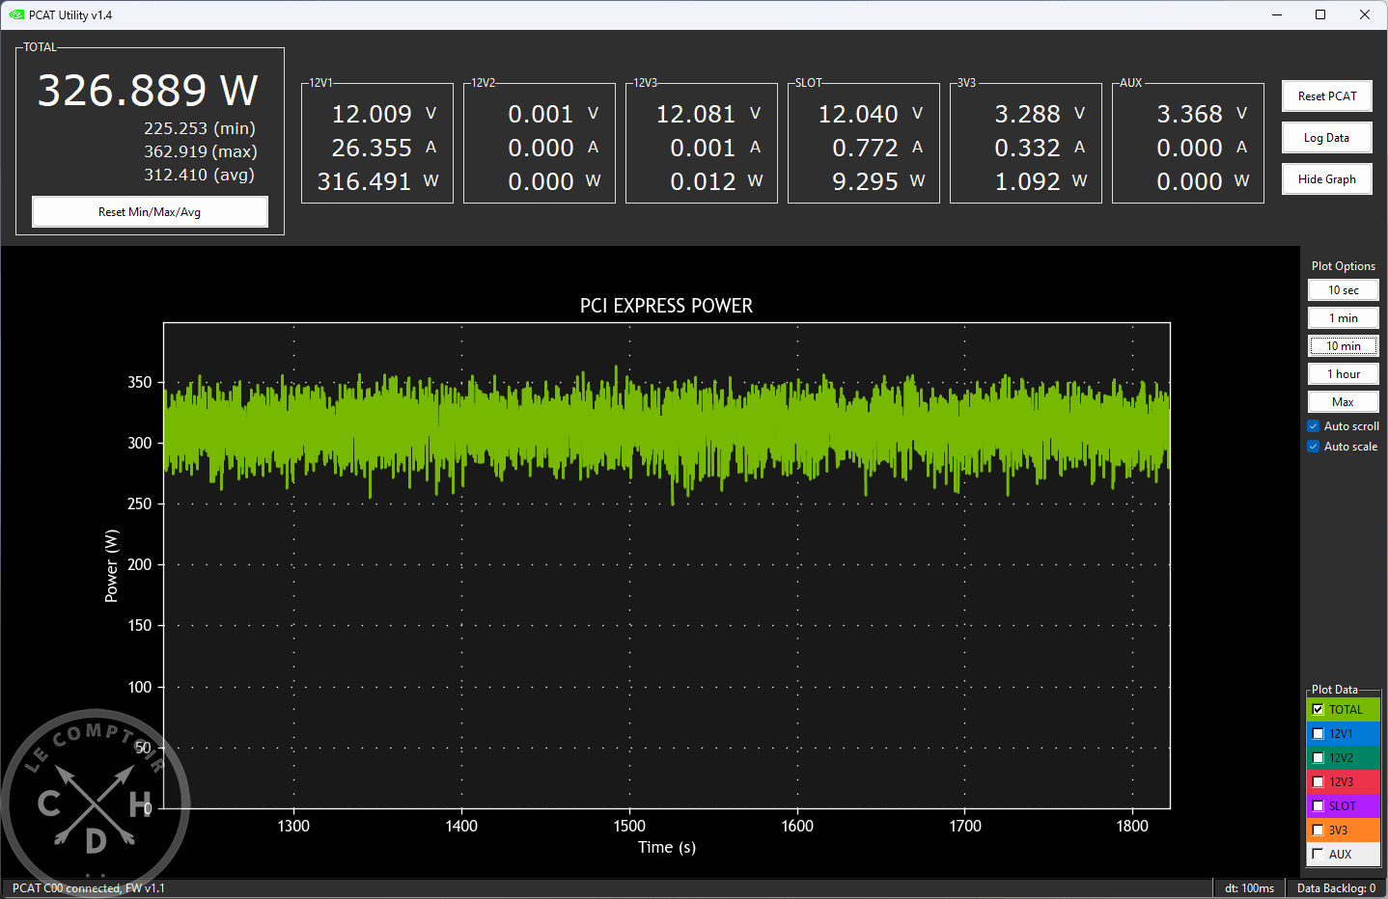Start logging with Log Data button
The image size is (1388, 899).
coord(1326,138)
